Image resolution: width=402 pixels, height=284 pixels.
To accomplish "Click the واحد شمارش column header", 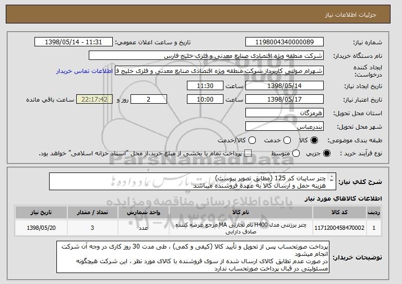I will click(144, 213).
